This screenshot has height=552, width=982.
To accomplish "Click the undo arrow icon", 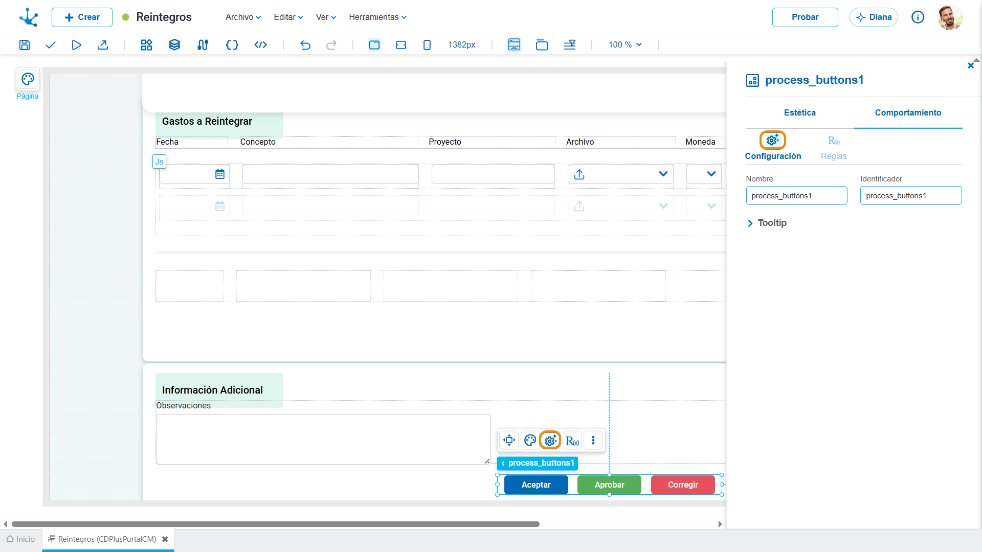I will [x=305, y=45].
